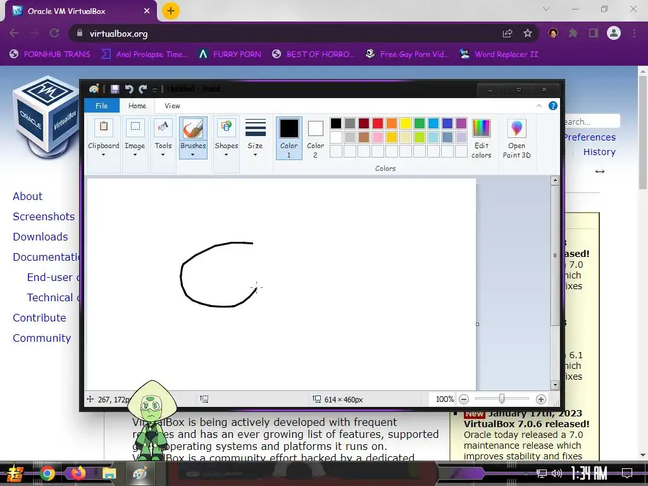The width and height of the screenshot is (648, 486).
Task: Switch to the Home ribbon tab
Action: 137,106
